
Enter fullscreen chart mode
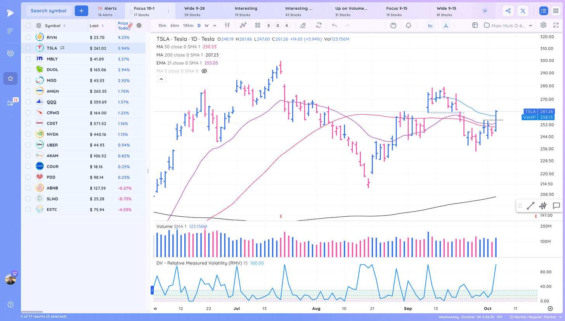pos(556,25)
